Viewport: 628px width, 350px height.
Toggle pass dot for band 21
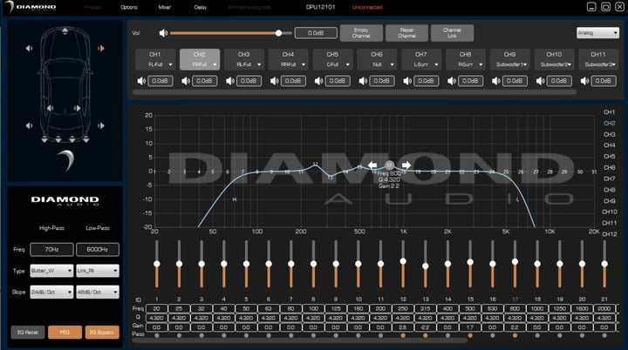604,335
